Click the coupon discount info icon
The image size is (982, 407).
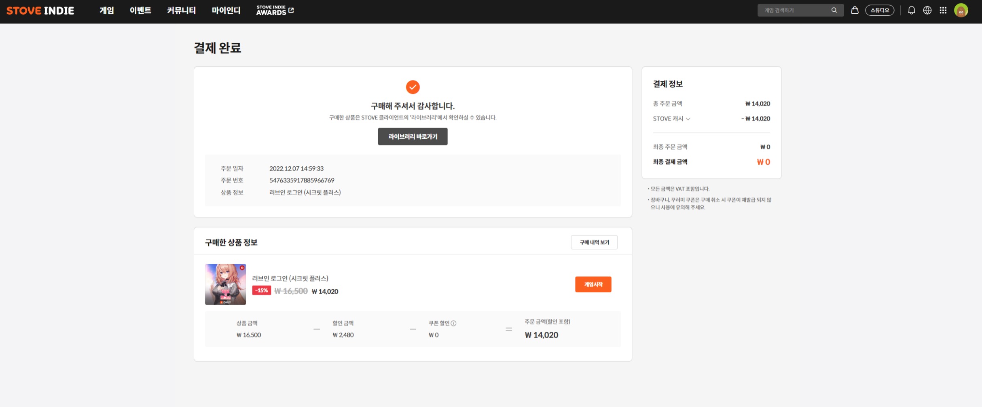[x=453, y=323]
